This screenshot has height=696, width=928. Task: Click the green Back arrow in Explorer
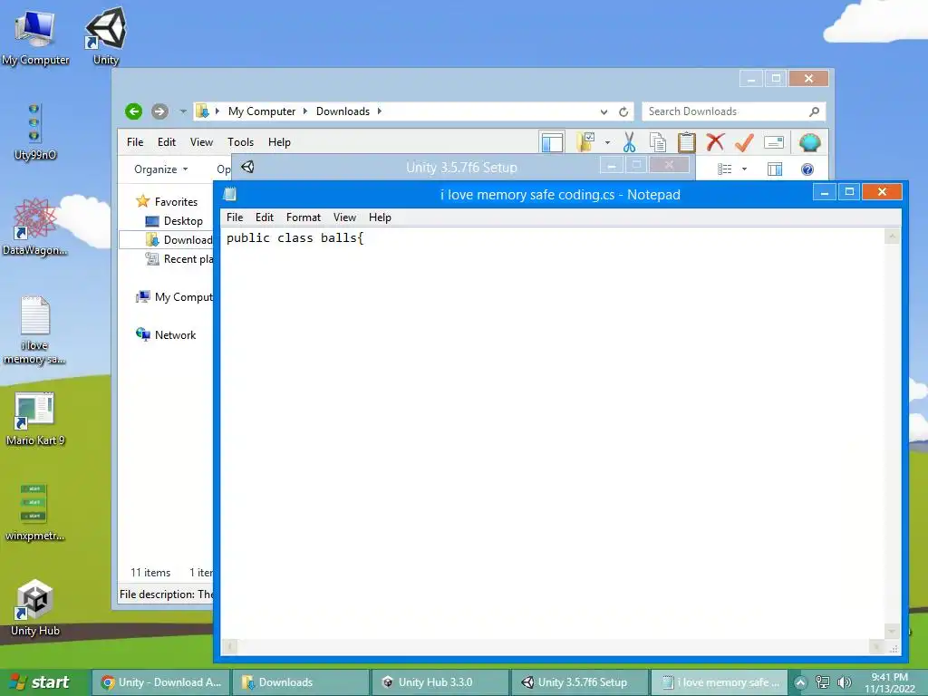134,111
